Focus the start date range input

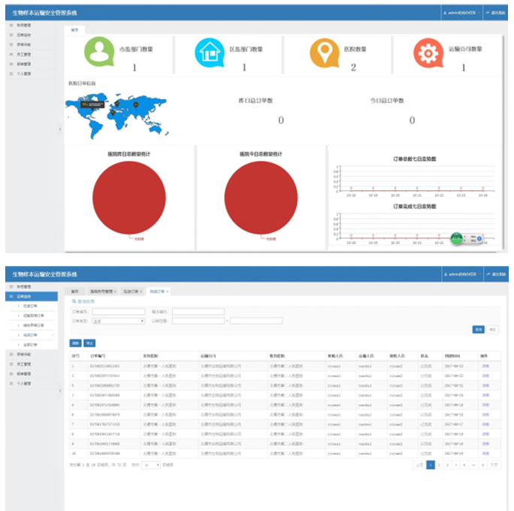[x=198, y=321]
